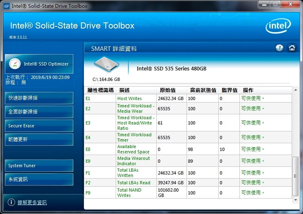Click current value 98 in E8 row
The height and width of the screenshot is (214, 303).
coord(190,149)
